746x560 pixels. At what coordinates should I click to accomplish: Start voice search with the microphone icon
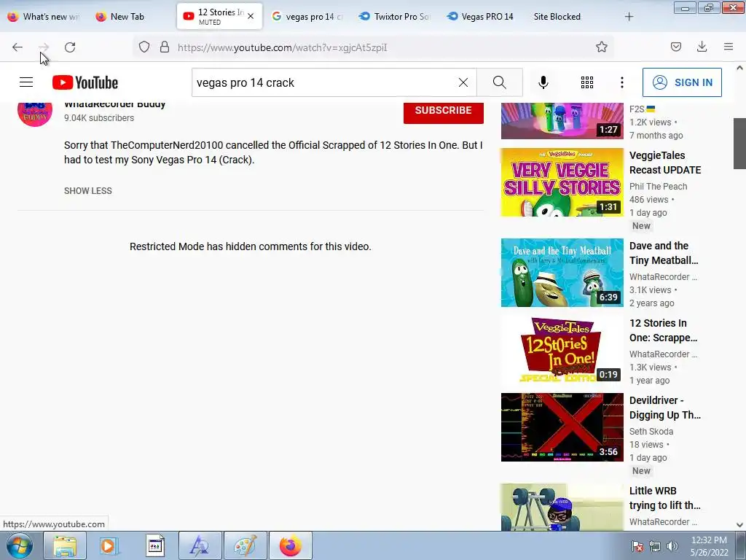(543, 82)
